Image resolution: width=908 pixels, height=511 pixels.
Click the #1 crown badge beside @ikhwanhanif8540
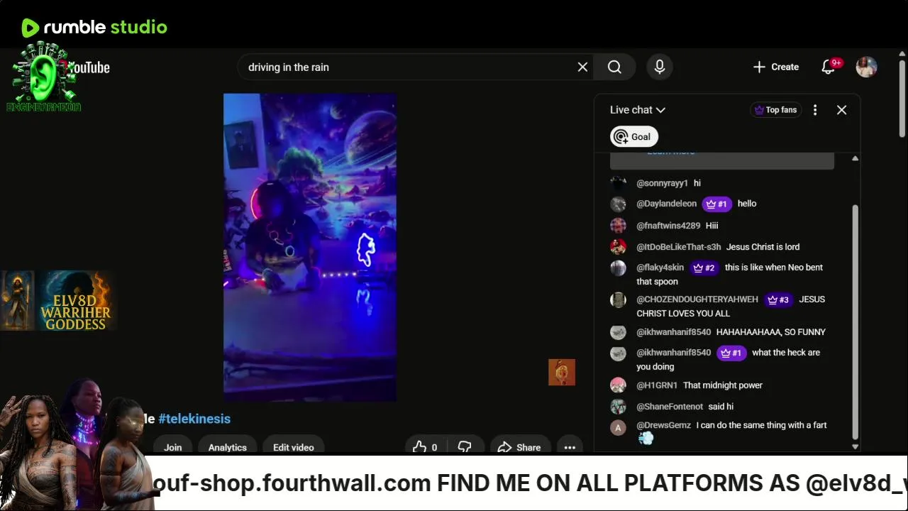coord(731,353)
